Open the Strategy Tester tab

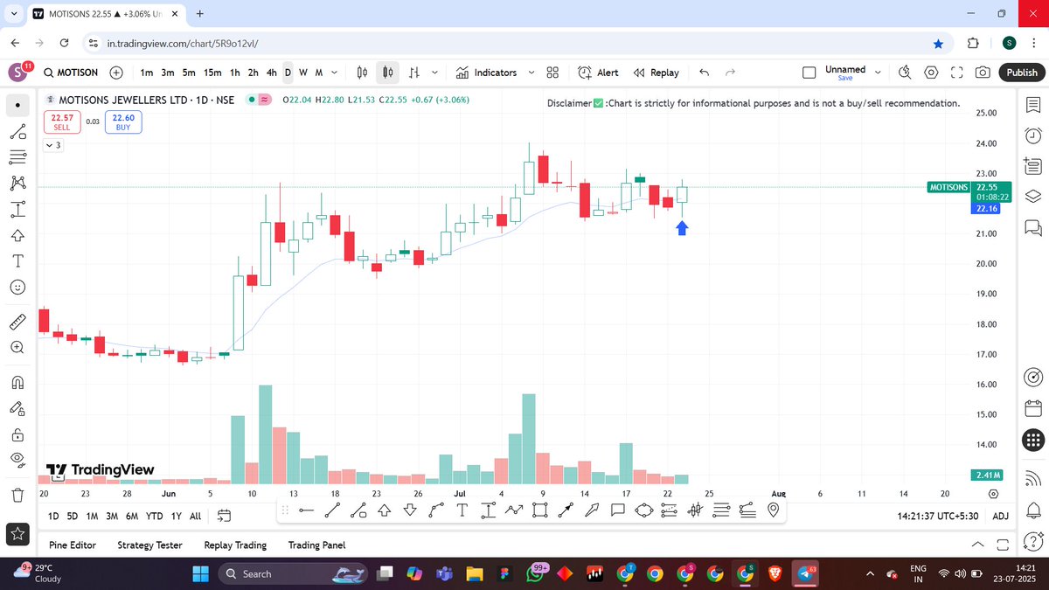pyautogui.click(x=149, y=545)
